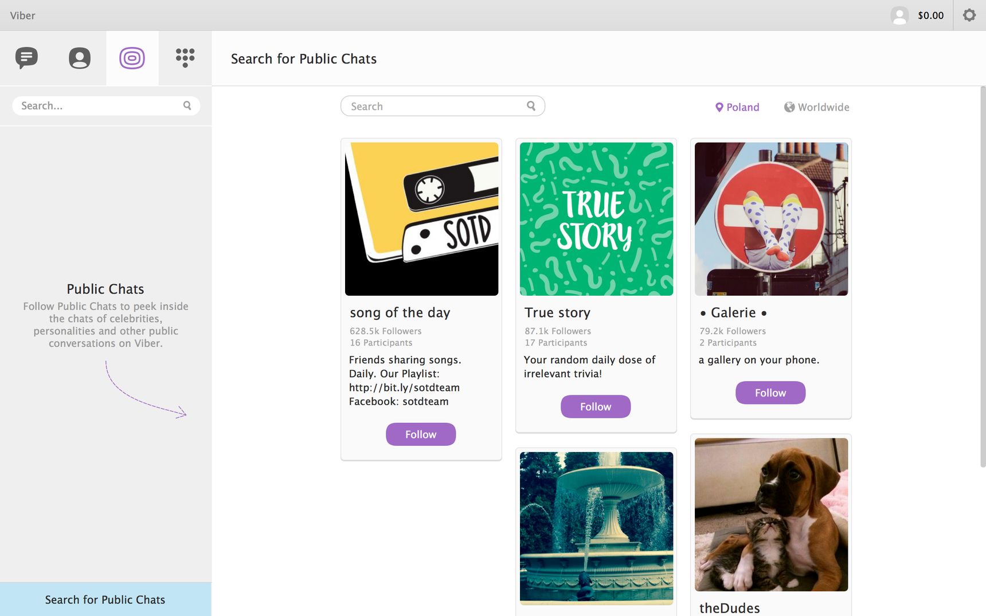986x616 pixels.
Task: Click the 'Your random daily dose' description
Action: pos(589,367)
